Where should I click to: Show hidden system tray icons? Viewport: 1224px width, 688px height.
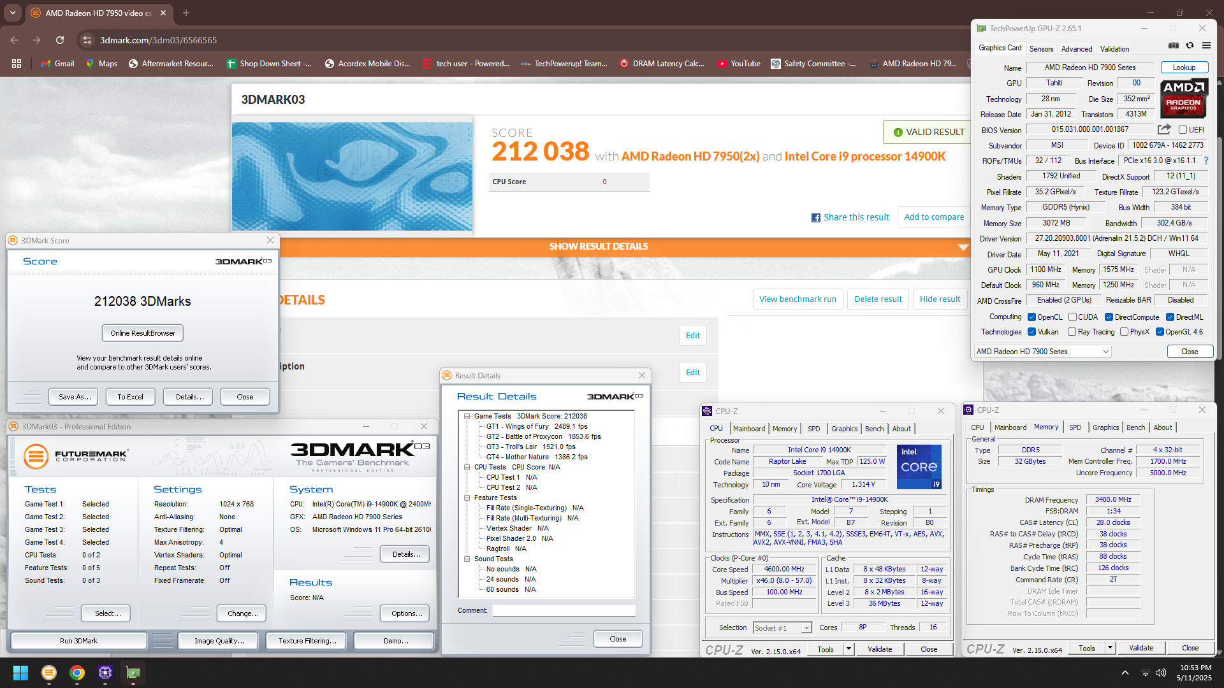click(1125, 673)
